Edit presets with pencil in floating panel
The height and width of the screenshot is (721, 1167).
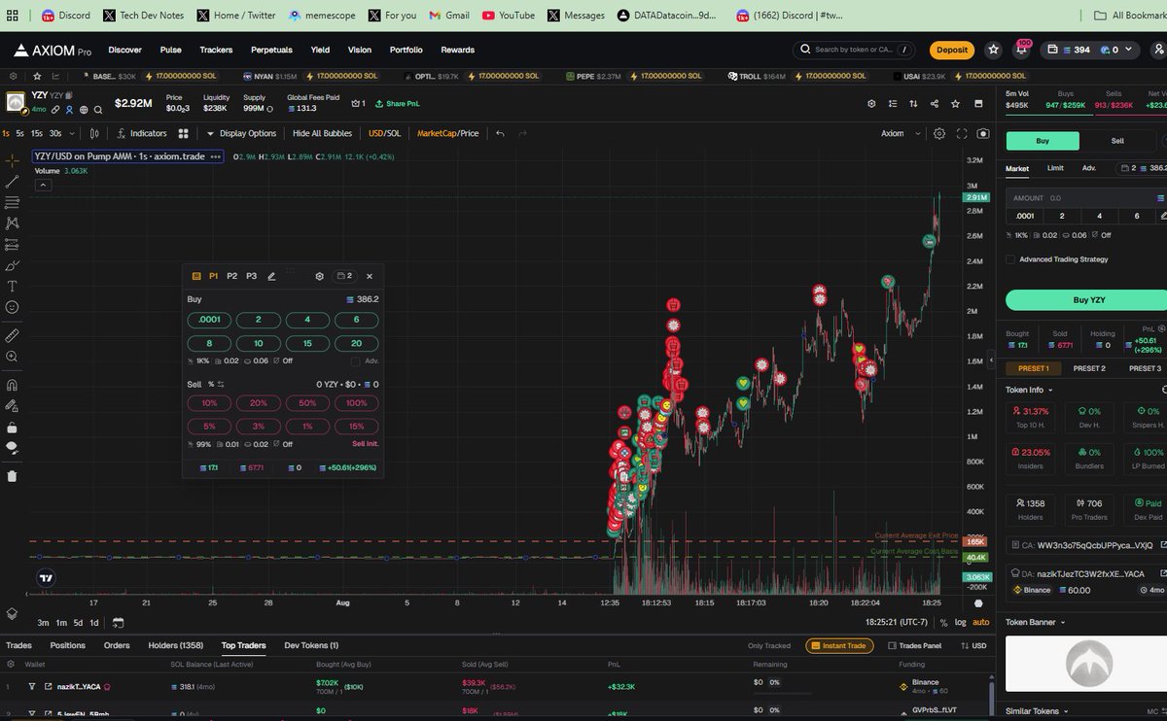pos(271,276)
